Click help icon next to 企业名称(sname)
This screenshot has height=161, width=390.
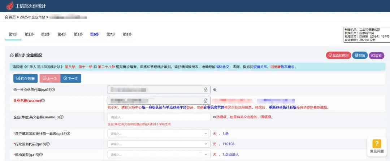click(43, 101)
